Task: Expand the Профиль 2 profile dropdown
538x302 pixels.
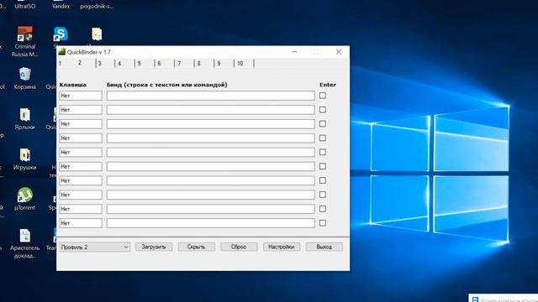Action: point(95,247)
